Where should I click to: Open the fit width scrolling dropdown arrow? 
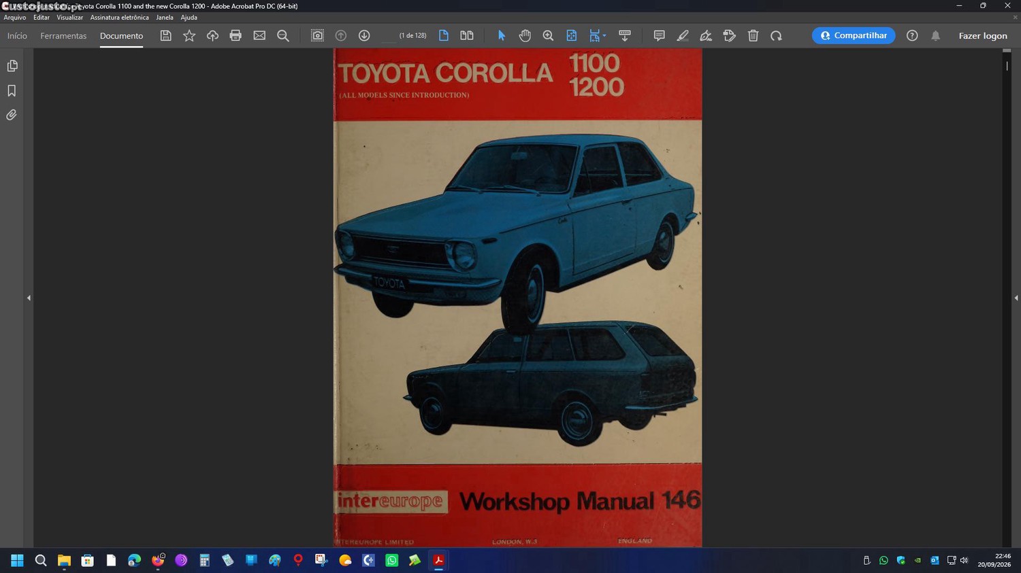pyautogui.click(x=604, y=35)
